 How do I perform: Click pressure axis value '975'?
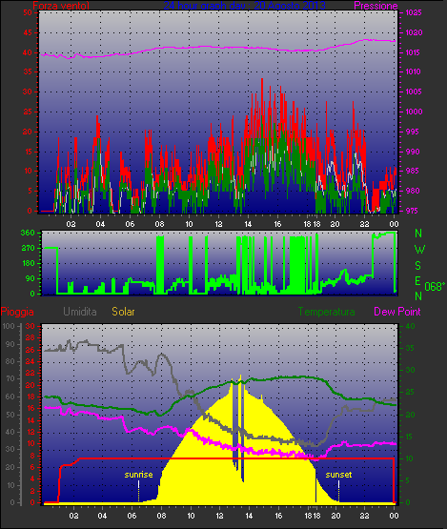point(411,211)
